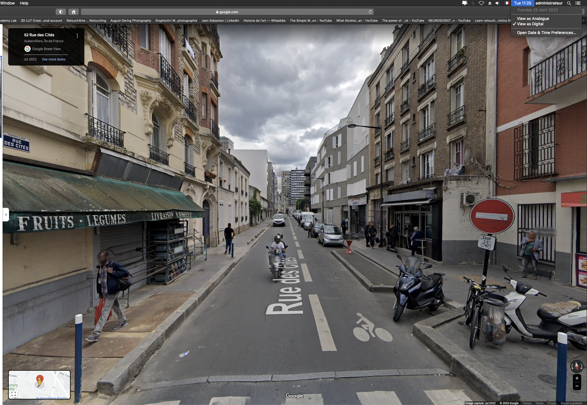Open GraphicArt W...photographie bookmark
The width and height of the screenshot is (587, 405).
pyautogui.click(x=176, y=21)
